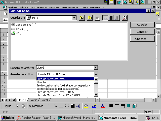Insert a Text Box tool
161x121 pixels.
[73, 106]
